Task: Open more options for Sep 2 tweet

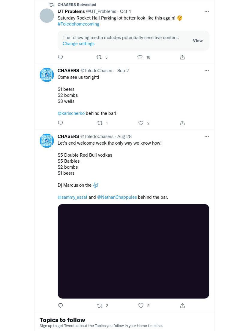Action: click(207, 71)
